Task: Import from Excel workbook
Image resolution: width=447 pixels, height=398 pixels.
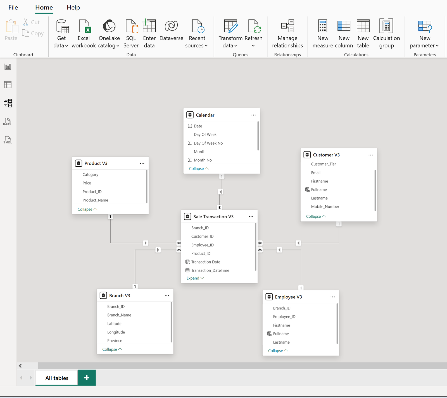Action: coord(84,34)
